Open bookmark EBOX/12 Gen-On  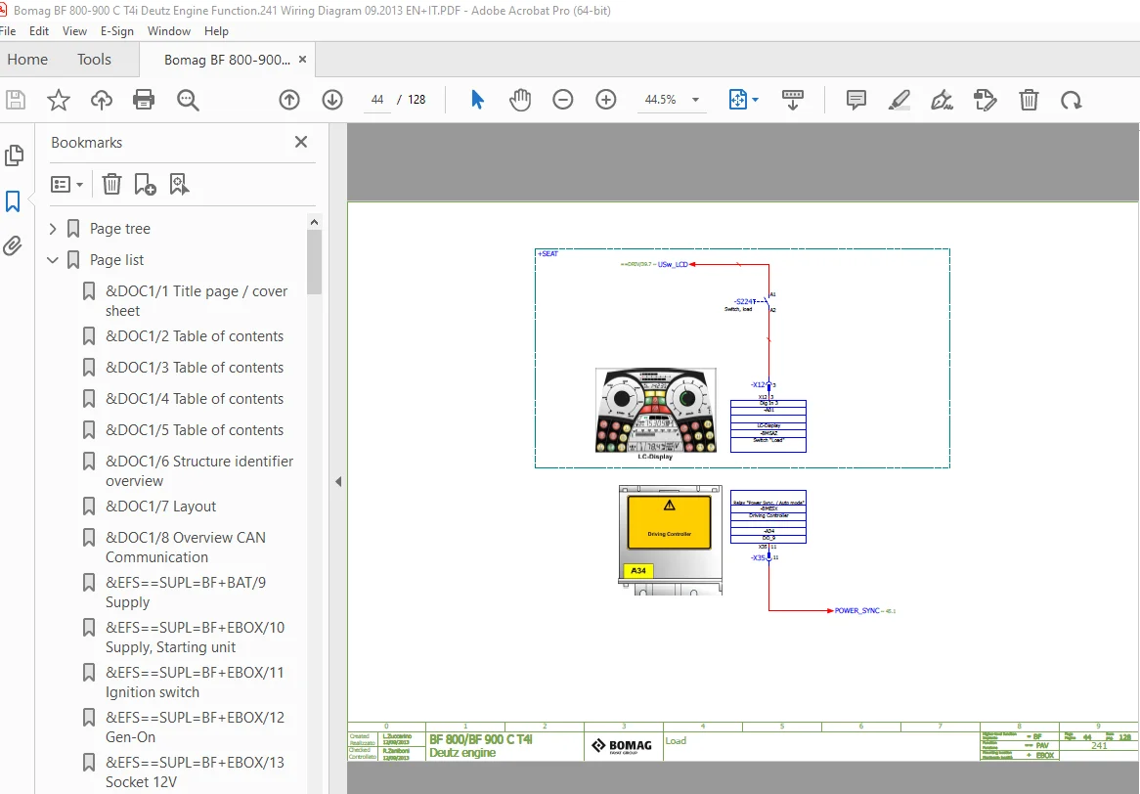click(195, 728)
